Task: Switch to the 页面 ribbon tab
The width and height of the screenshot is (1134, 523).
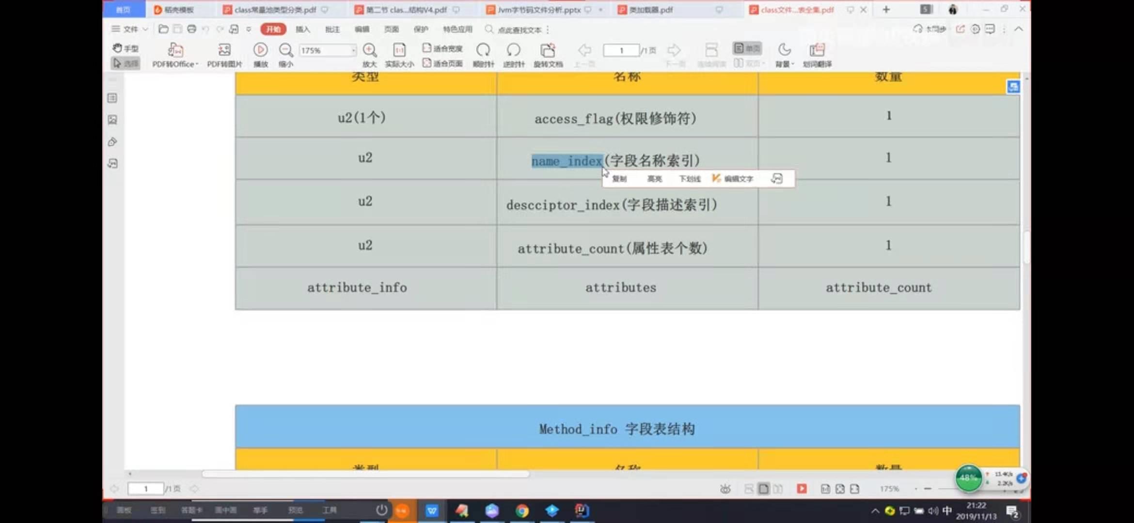Action: [x=392, y=29]
